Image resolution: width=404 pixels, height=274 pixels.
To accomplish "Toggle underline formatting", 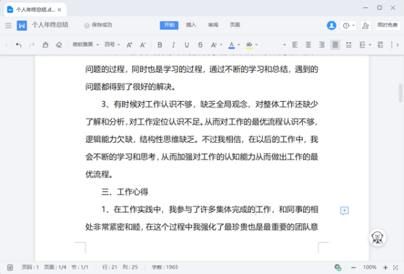I will 187,45.
